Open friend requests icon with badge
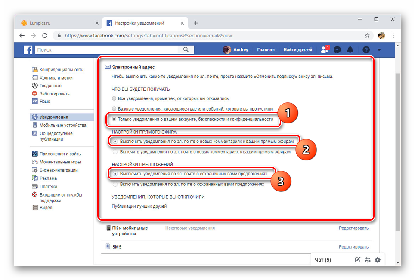This screenshot has width=415, height=280. click(325, 50)
